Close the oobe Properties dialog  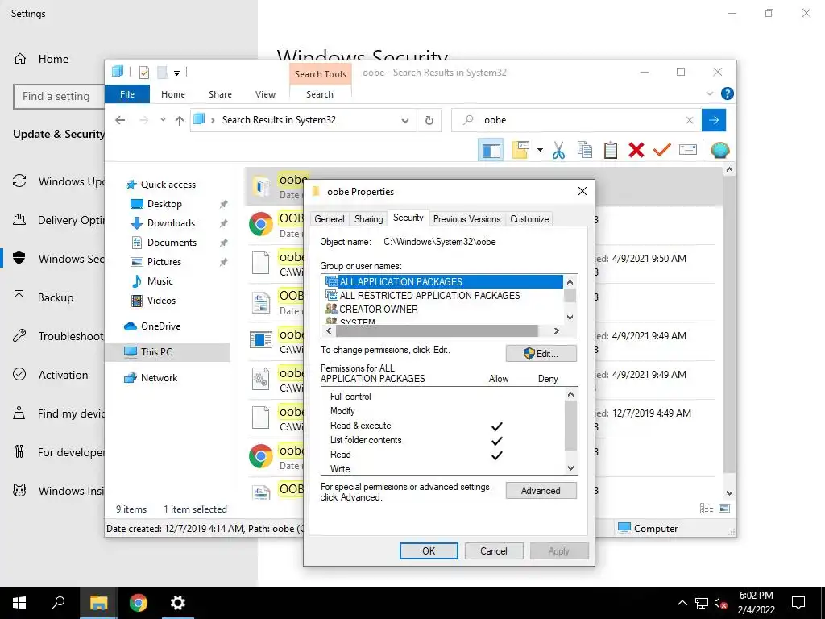[x=582, y=191]
